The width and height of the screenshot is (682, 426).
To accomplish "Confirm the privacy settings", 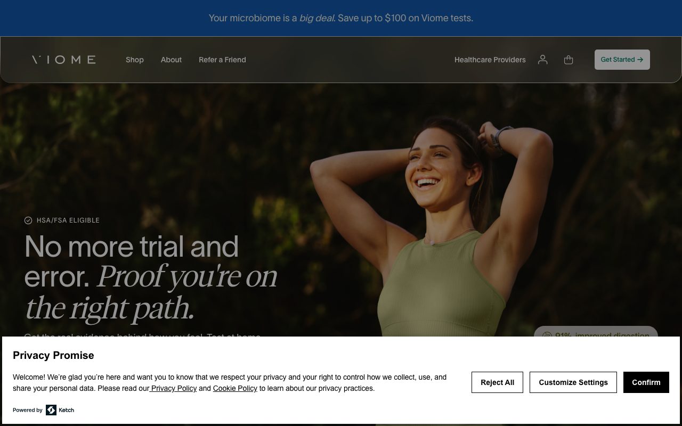I will (x=646, y=382).
